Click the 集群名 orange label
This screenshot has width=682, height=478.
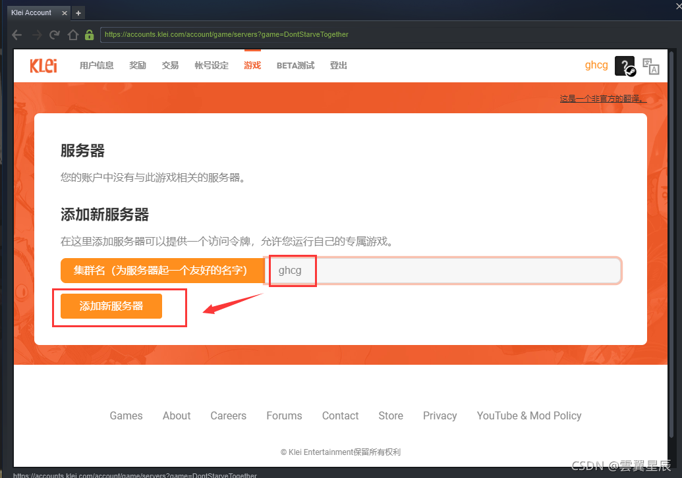point(162,271)
